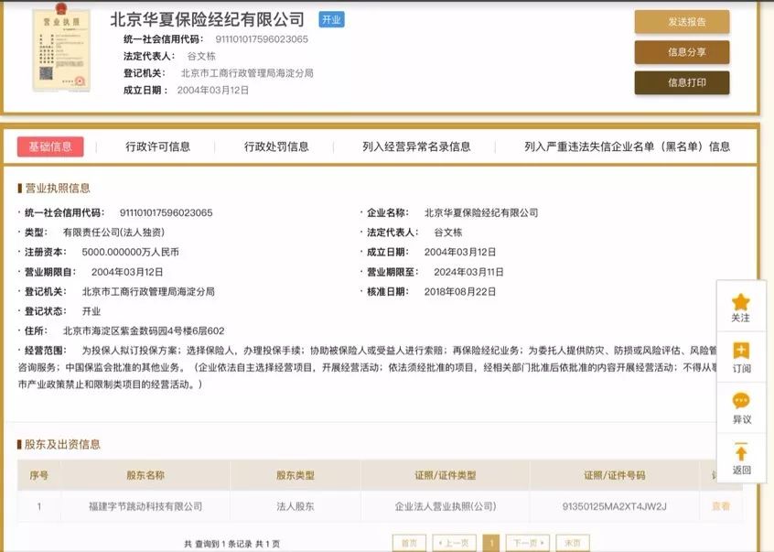
Task: Click the 开业 status badge beside company name
Action: point(331,20)
